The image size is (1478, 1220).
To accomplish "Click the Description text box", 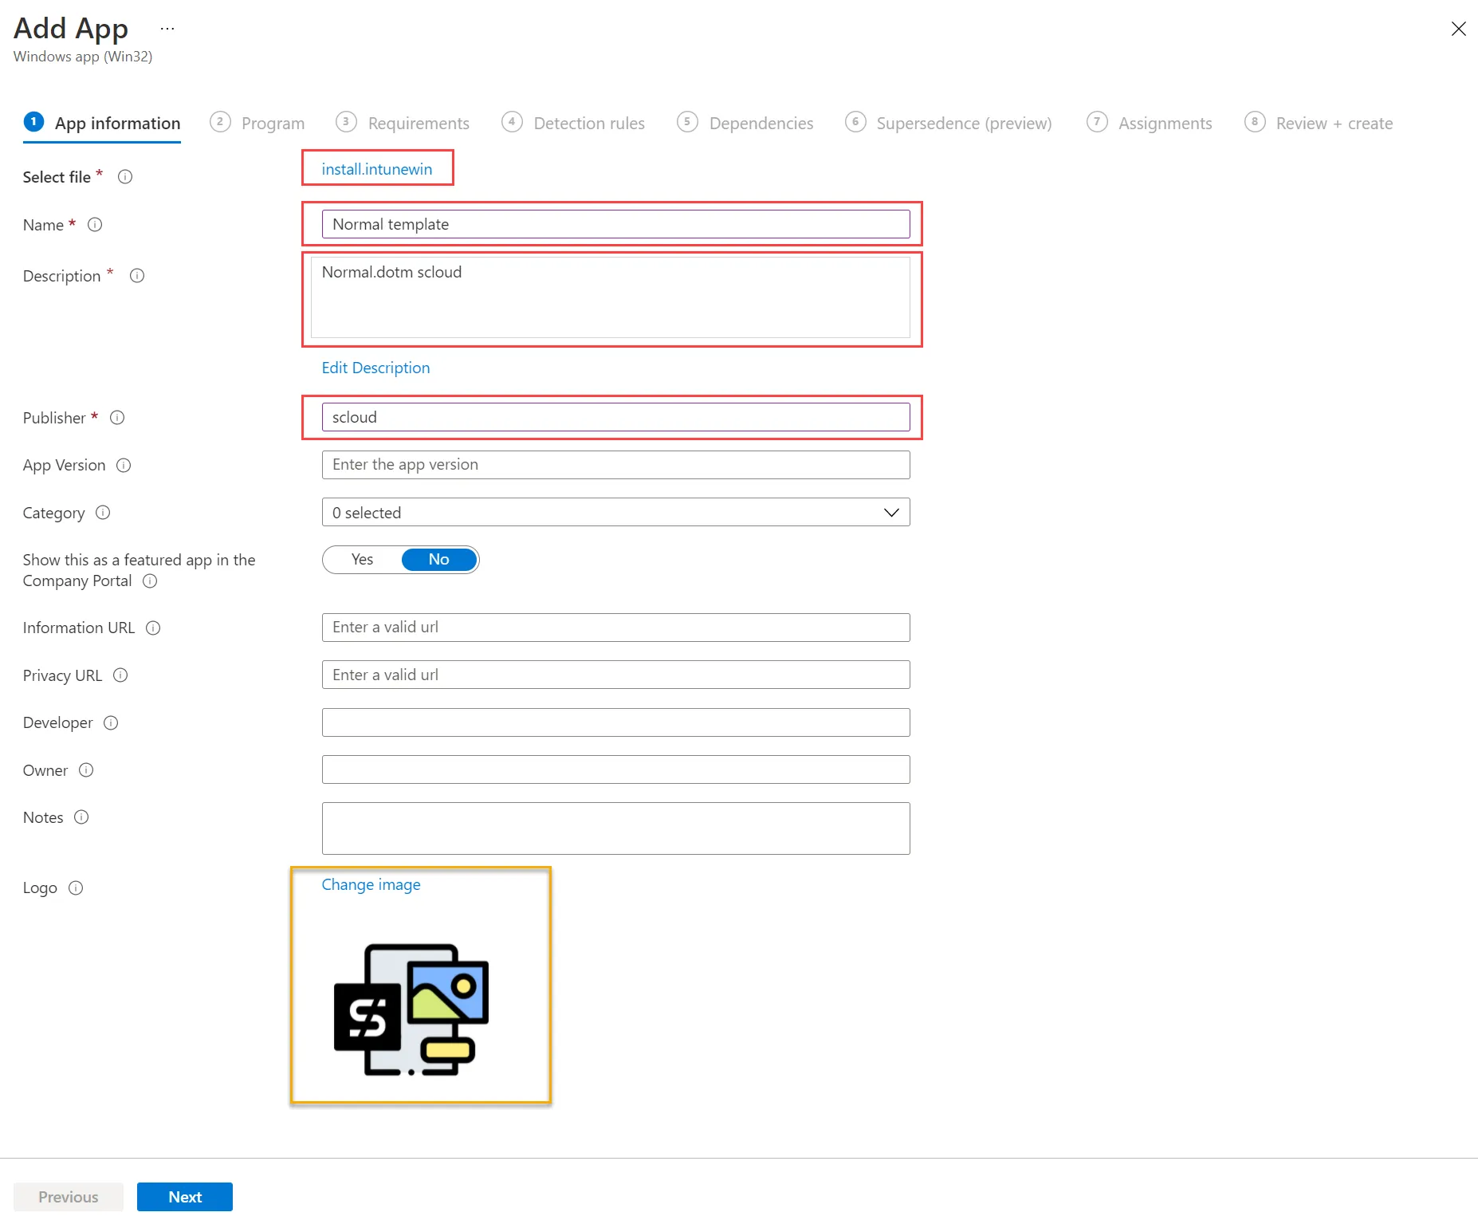I will coord(610,297).
